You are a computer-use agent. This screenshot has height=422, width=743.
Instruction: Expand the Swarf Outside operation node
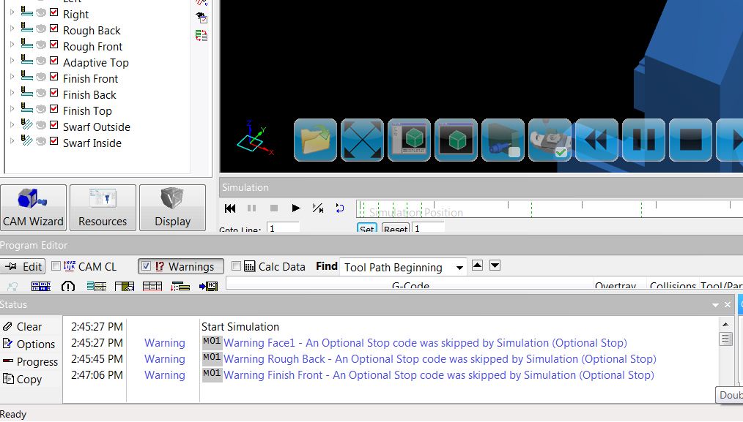[12, 125]
